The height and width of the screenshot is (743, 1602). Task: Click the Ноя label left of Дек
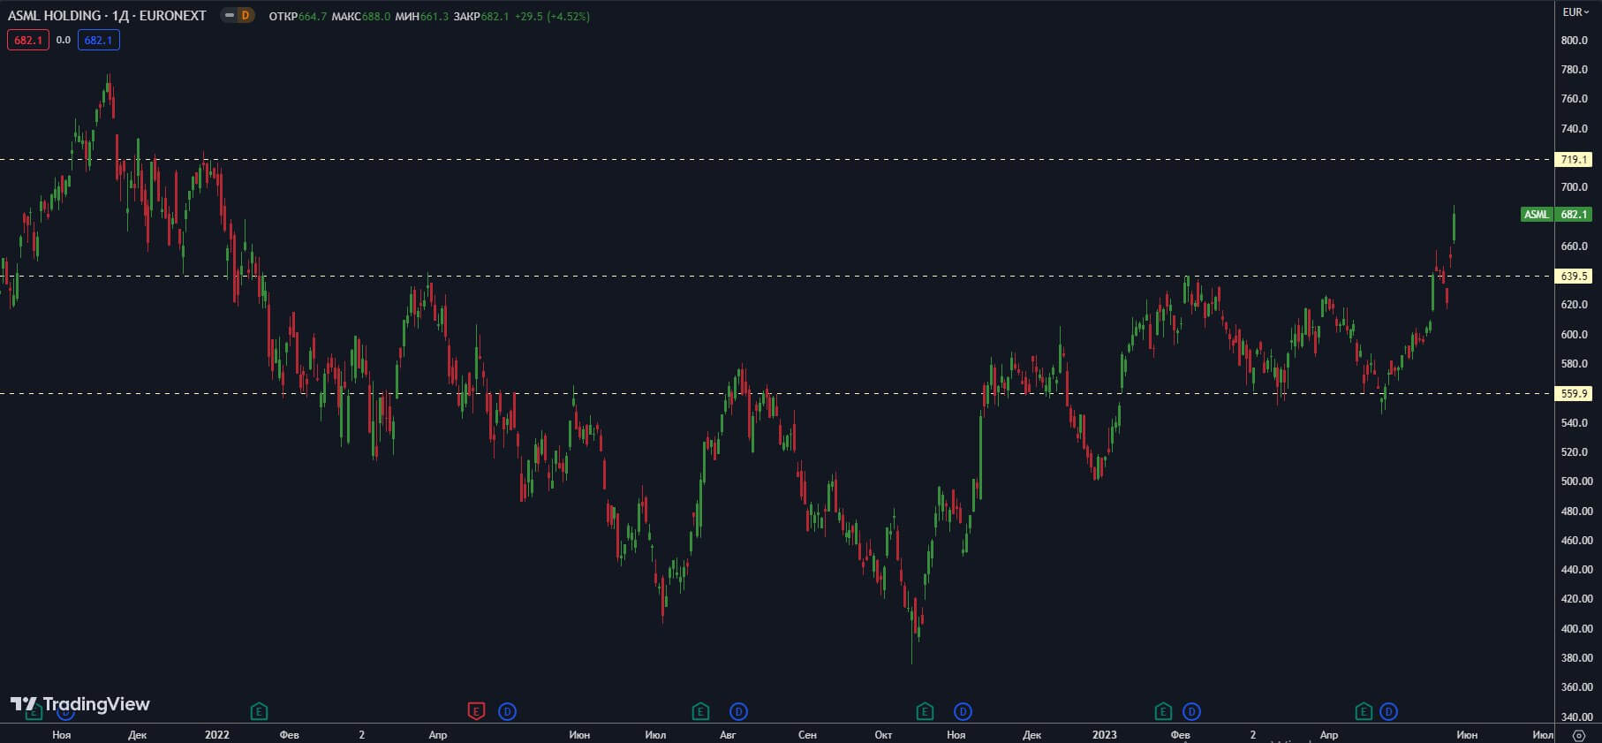62,735
